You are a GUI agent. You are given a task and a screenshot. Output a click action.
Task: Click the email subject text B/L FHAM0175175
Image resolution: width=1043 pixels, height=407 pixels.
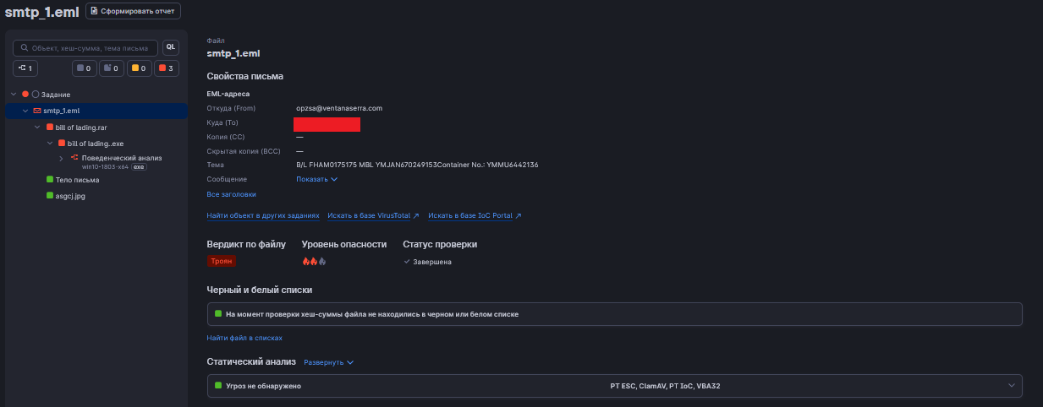pos(417,165)
